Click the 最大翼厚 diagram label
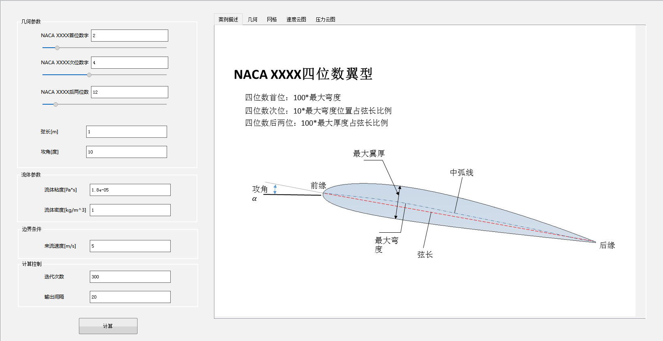This screenshot has width=663, height=341. [x=369, y=154]
